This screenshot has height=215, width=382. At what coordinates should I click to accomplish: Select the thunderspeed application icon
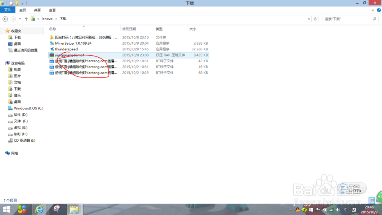click(52, 49)
